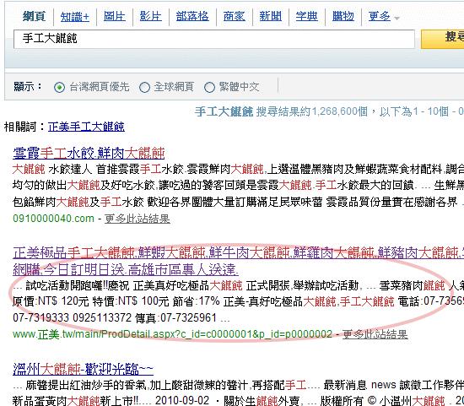The height and width of the screenshot is (406, 464).
Task: Click 更多此站結果 next to 0910000040.com
Action: [138, 219]
